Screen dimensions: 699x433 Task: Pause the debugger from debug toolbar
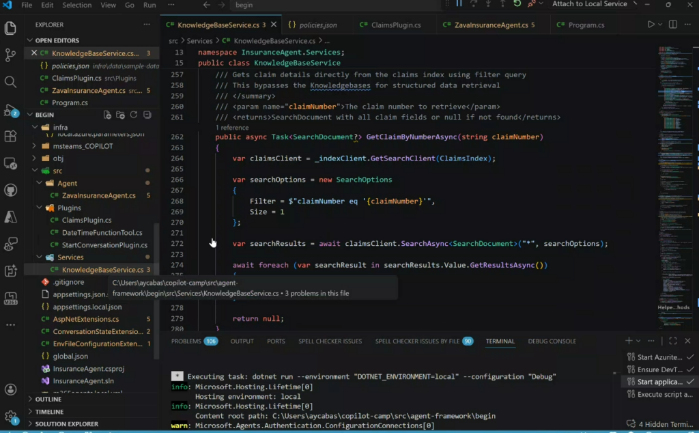coord(459,4)
